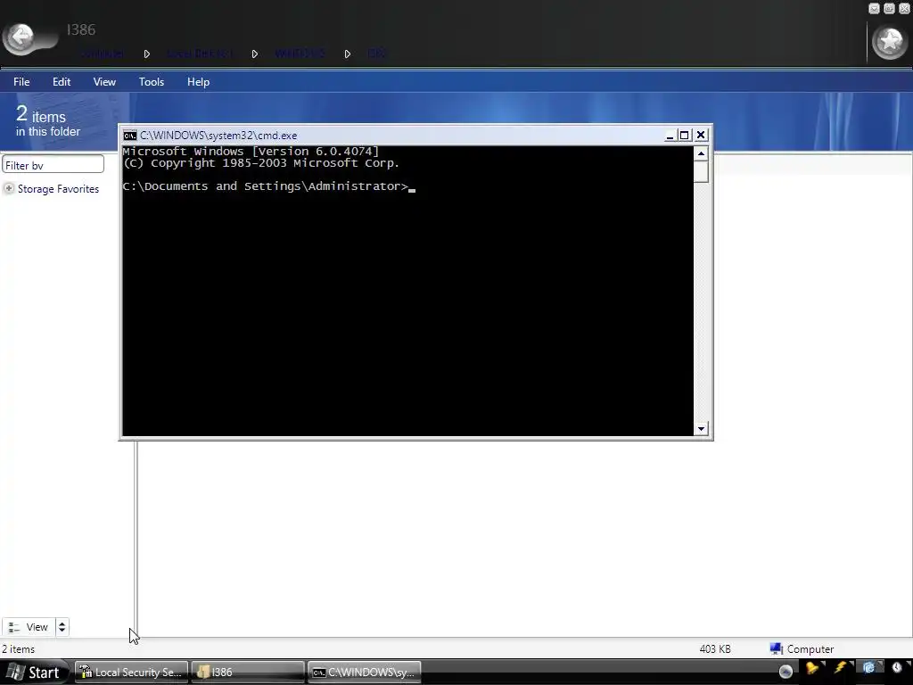The width and height of the screenshot is (913, 685).
Task: Click the 403 KB status bar text
Action: click(x=715, y=649)
